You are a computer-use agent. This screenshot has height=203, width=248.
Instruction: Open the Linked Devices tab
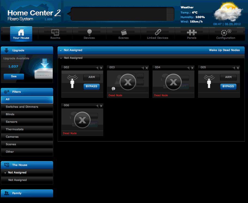(158, 34)
